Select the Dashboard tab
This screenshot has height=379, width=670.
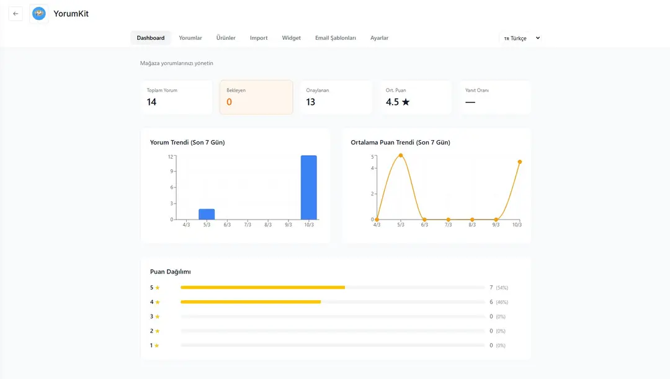pyautogui.click(x=151, y=38)
